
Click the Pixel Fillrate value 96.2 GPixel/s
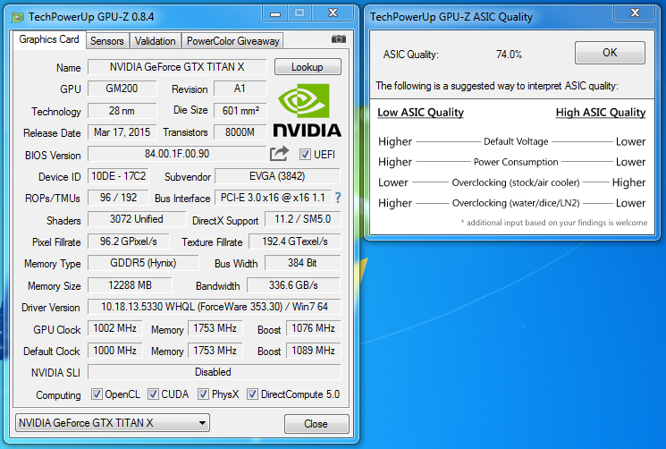point(128,241)
